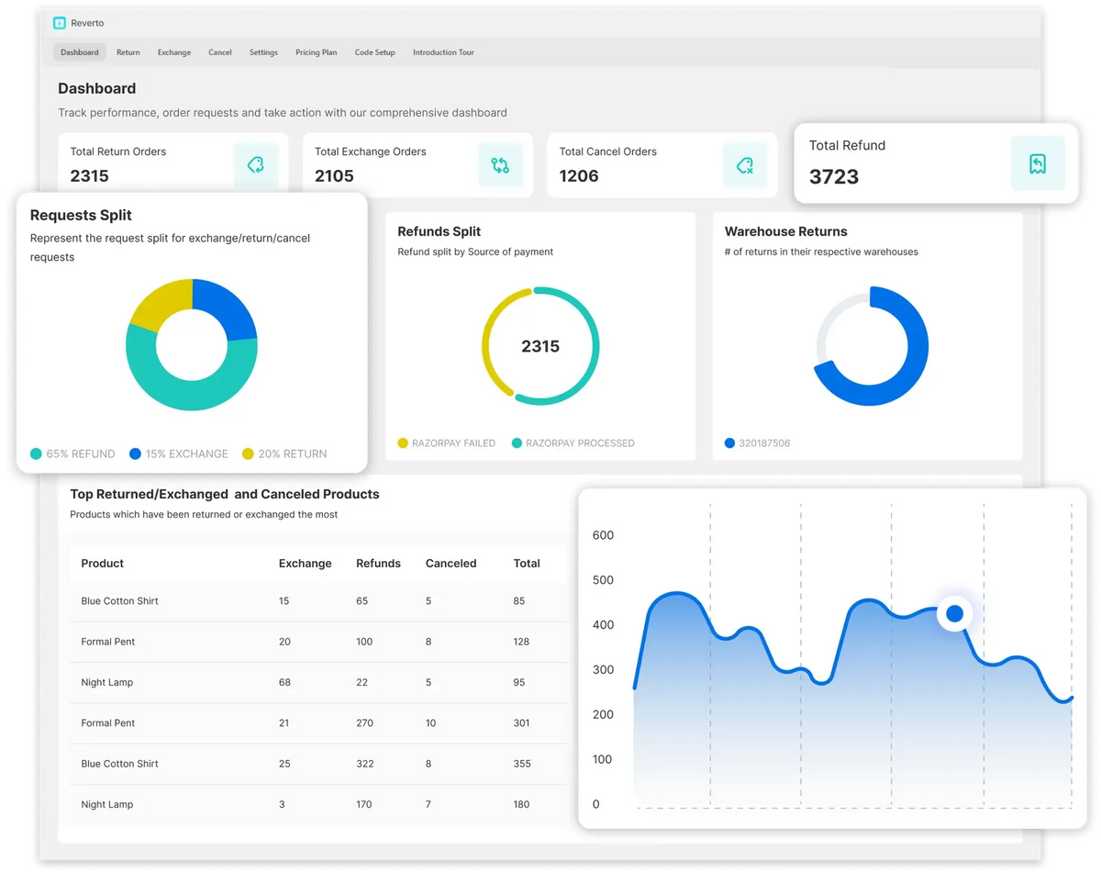
Task: Click the Dashboard page heading
Action: point(97,88)
